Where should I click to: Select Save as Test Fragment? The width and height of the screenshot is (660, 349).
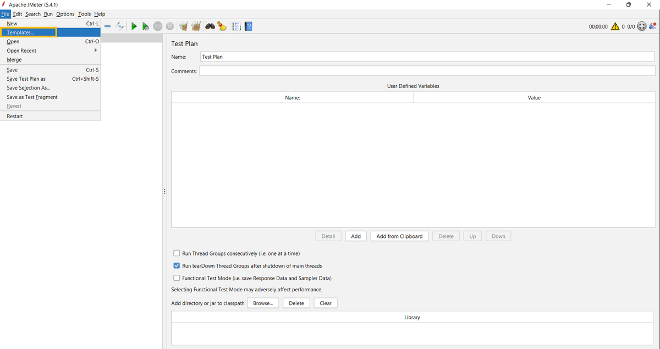point(50,97)
